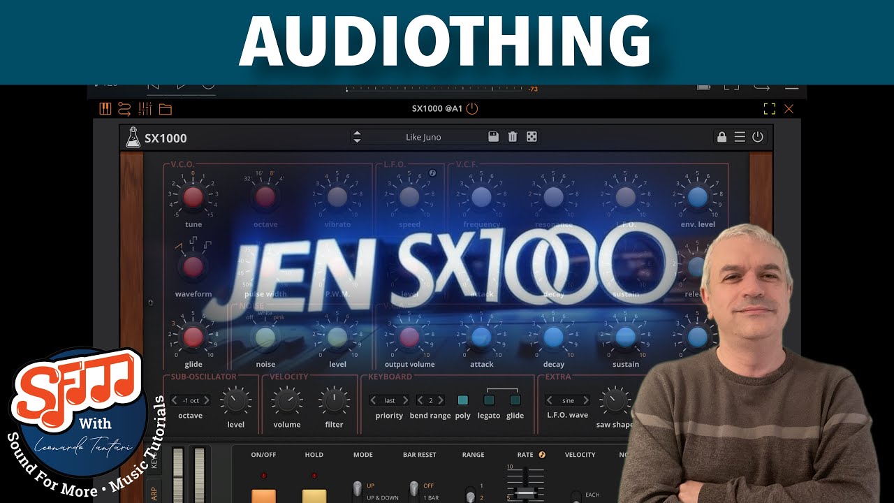Click the "-1 oct" octave value
Viewport: 894px width, 503px height.
(x=191, y=400)
